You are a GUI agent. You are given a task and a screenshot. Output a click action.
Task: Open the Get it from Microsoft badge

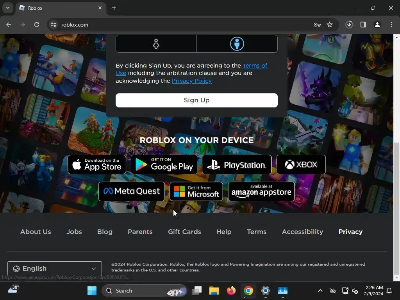pyautogui.click(x=196, y=191)
